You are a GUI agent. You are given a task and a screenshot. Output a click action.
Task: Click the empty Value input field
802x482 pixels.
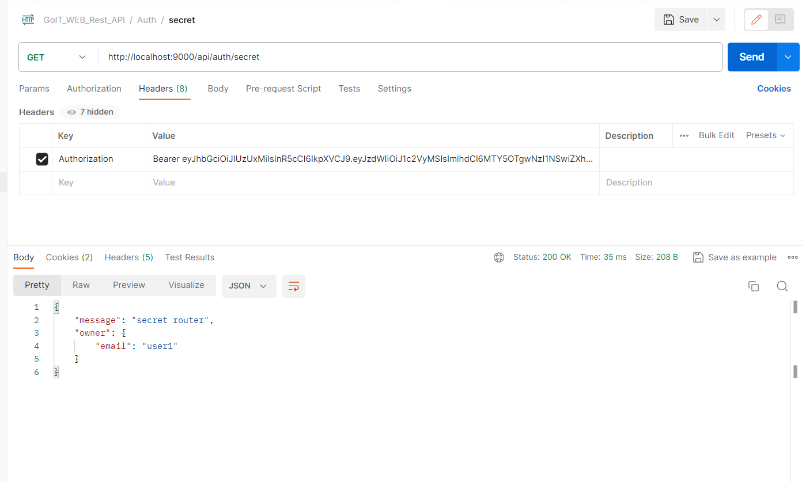click(373, 183)
